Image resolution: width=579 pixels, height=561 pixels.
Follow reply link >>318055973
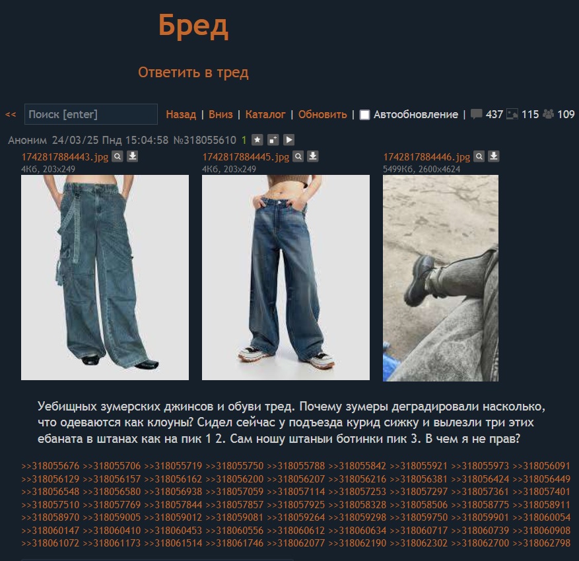(x=480, y=466)
